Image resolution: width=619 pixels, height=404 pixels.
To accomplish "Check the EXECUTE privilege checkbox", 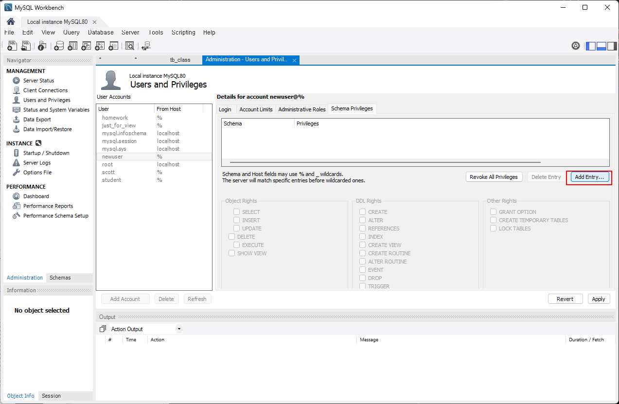I will [x=237, y=245].
